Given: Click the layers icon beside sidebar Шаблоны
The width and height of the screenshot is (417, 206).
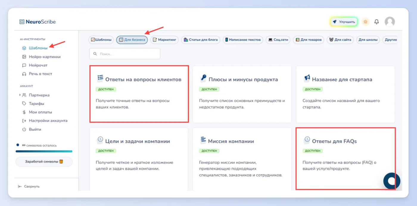Looking at the screenshot, I should pyautogui.click(x=24, y=48).
